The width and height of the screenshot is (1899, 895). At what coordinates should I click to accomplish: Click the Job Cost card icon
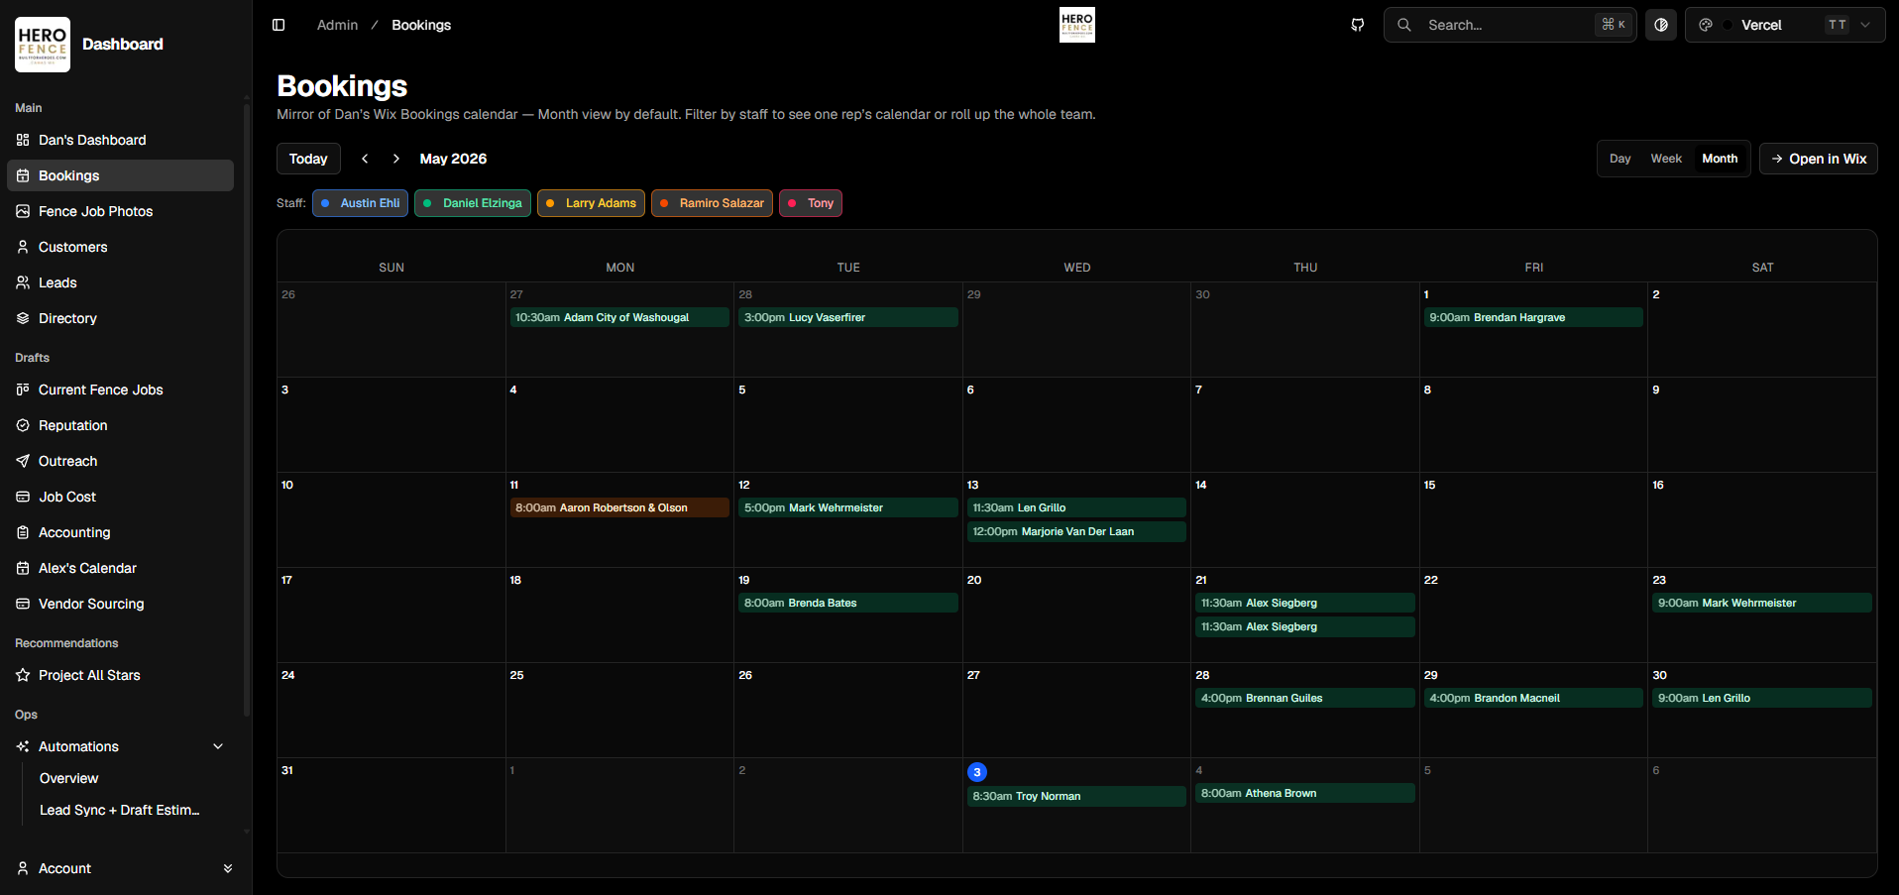click(x=23, y=497)
